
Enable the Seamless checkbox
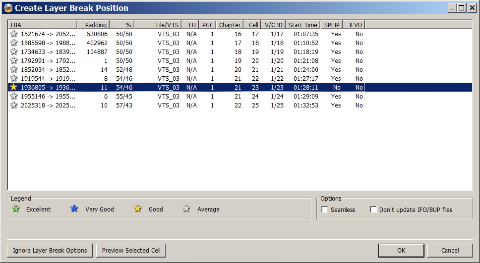pyautogui.click(x=325, y=210)
